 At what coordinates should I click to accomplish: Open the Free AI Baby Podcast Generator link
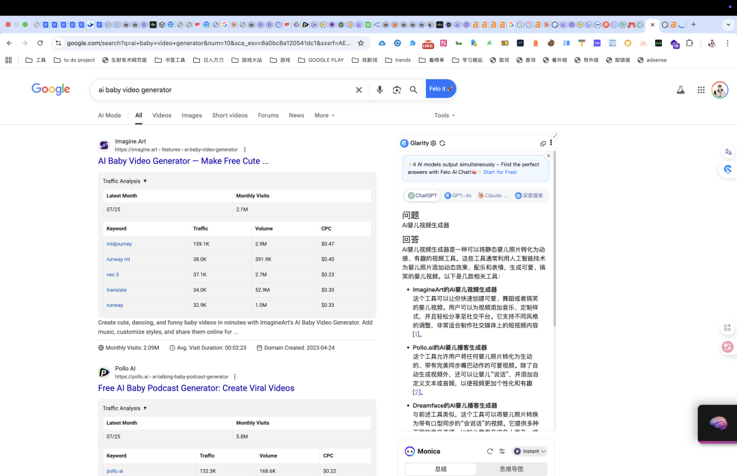coord(196,388)
